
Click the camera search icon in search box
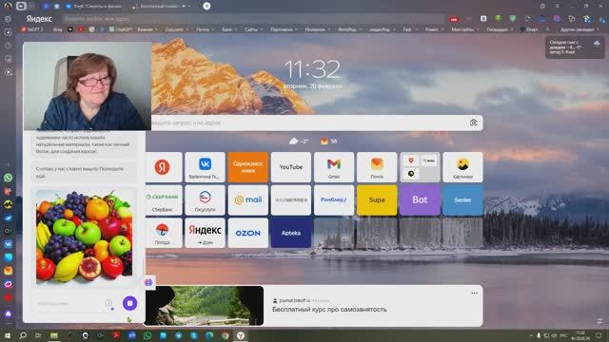tap(474, 123)
